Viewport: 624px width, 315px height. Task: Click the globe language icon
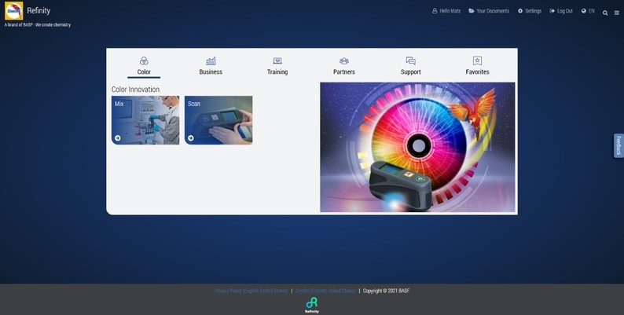[x=584, y=11]
